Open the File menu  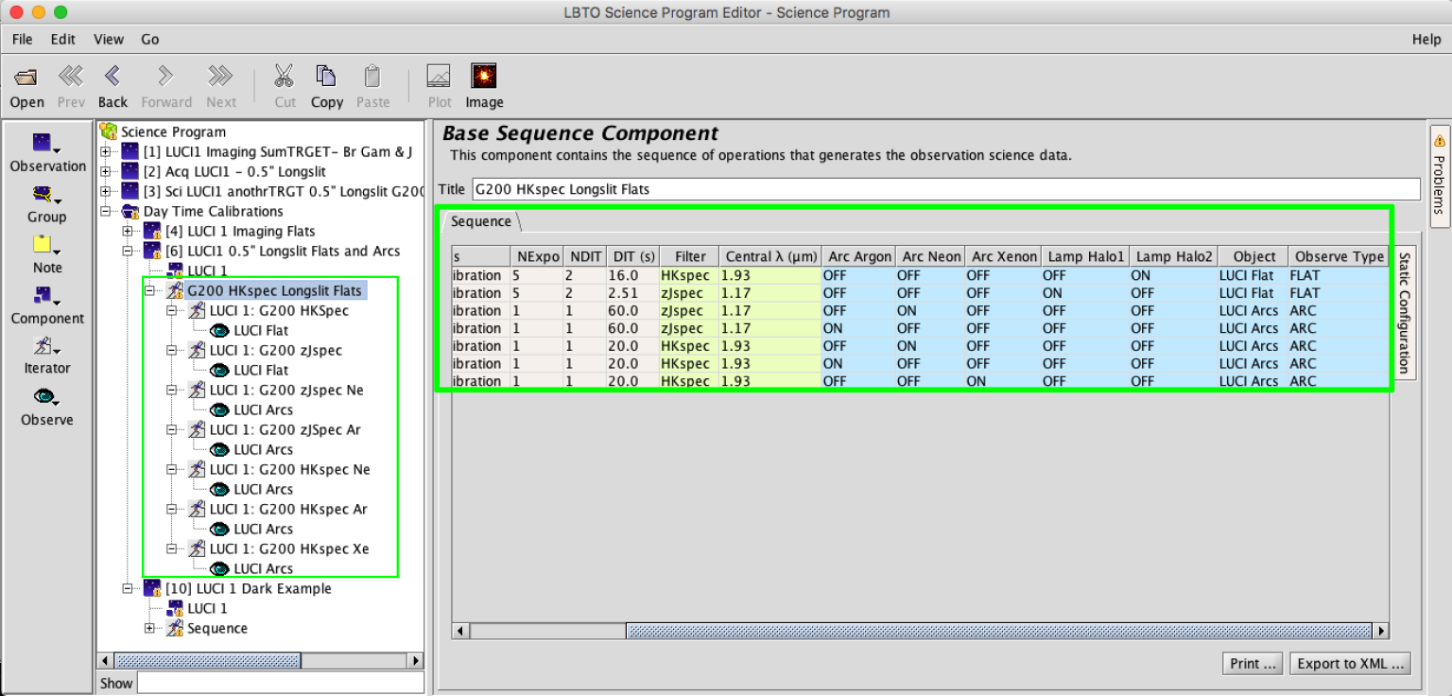22,39
